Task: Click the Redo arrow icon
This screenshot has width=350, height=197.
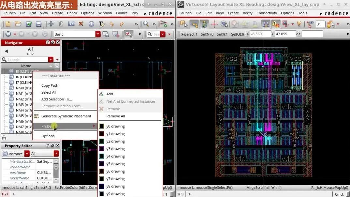Action: (x=122, y=24)
